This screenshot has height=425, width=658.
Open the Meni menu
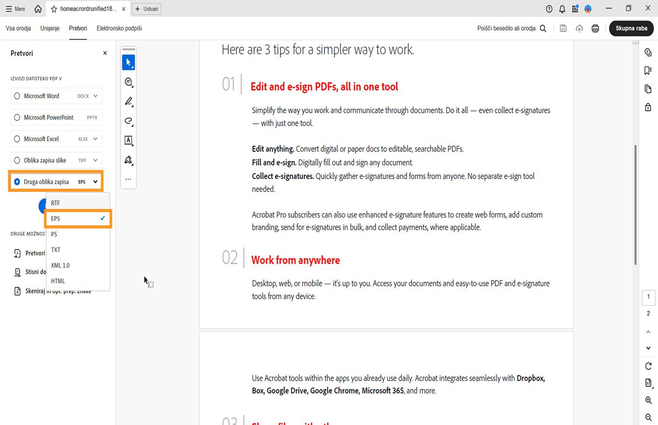click(x=15, y=8)
